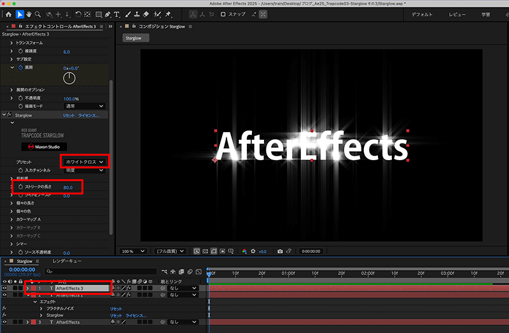Viewport: 509px width, 333px height.
Task: Click the ストリークの長さ value 80.0
Action: tap(68, 187)
